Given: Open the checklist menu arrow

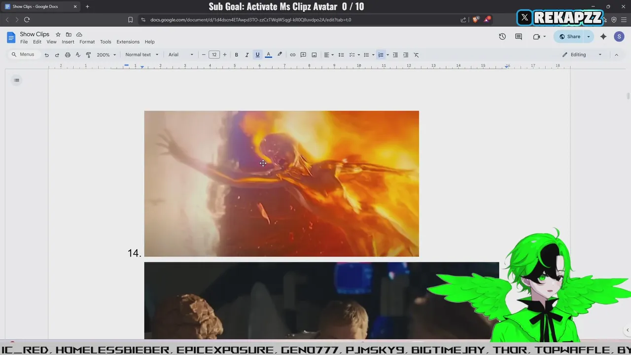Looking at the screenshot, I should [x=358, y=55].
